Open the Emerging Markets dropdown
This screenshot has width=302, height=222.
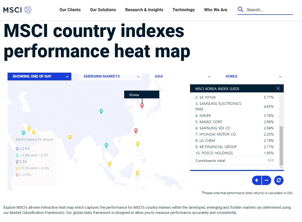point(110,77)
